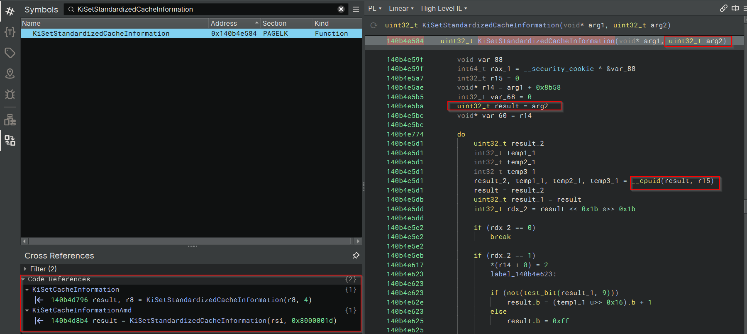Click right arrow of symbols horizontal scrollbar

pos(357,241)
